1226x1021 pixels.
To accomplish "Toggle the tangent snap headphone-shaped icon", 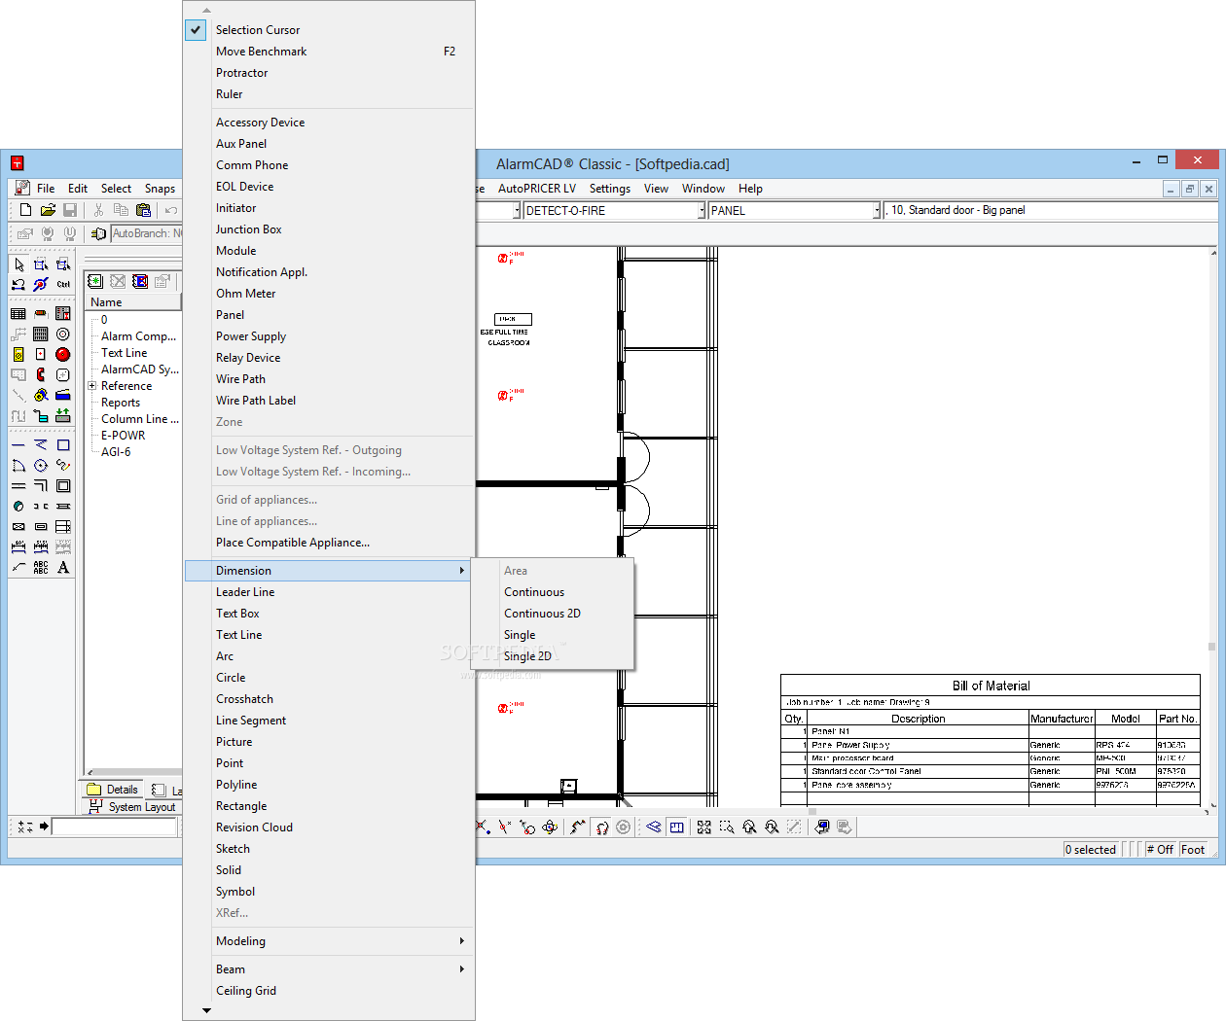I will tap(601, 827).
